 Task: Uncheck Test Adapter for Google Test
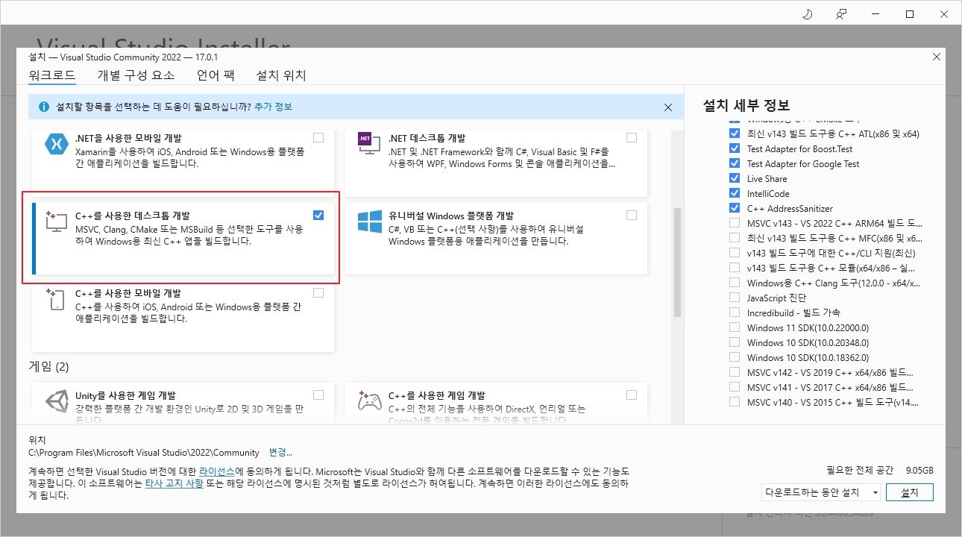(735, 163)
